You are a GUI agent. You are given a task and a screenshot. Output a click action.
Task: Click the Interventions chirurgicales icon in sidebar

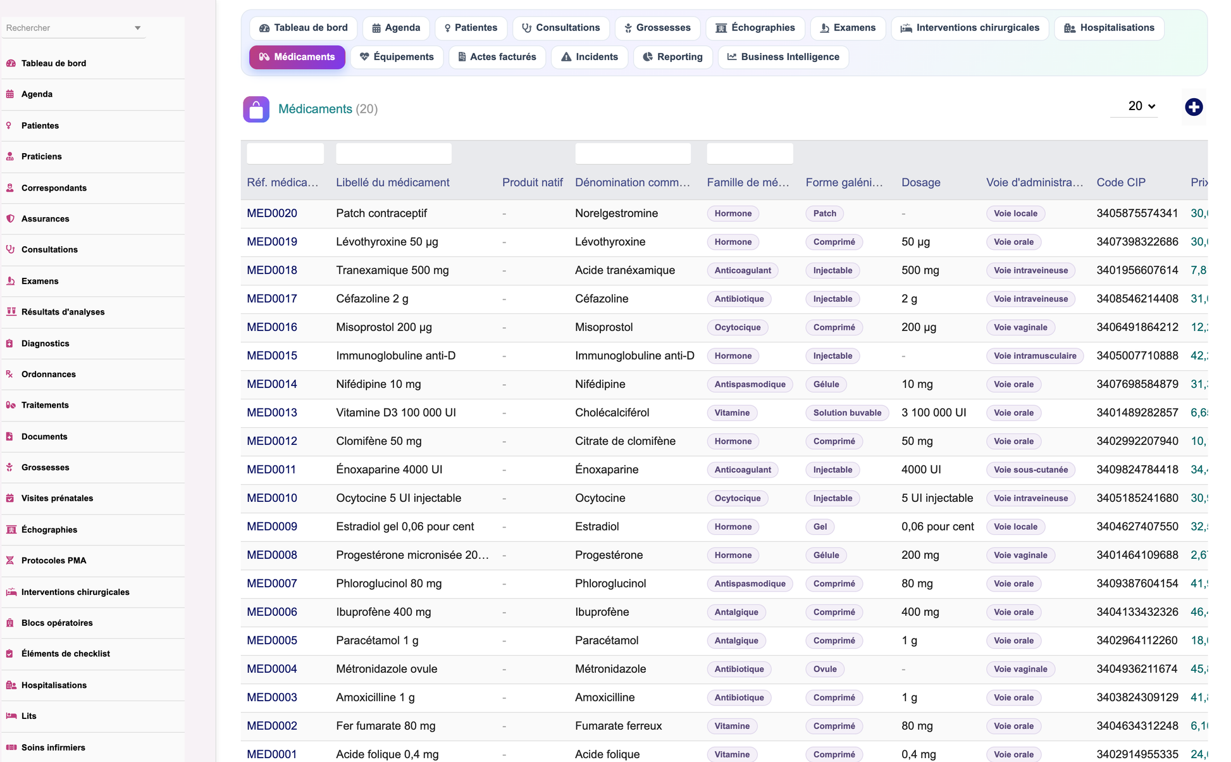[x=11, y=592]
